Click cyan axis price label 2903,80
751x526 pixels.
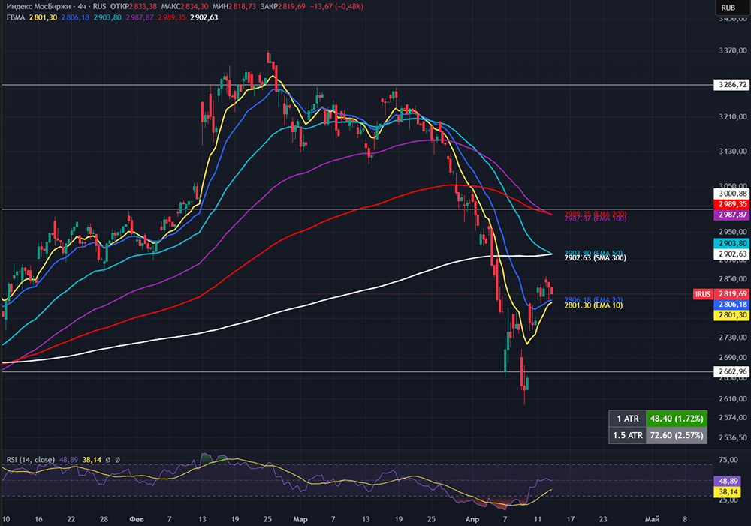click(731, 243)
